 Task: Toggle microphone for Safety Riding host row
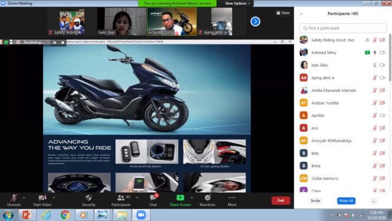pos(375,40)
